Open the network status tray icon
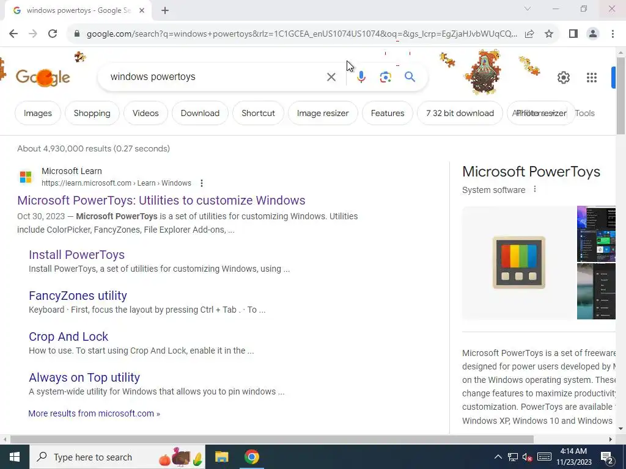The height and width of the screenshot is (469, 626). pos(513,457)
